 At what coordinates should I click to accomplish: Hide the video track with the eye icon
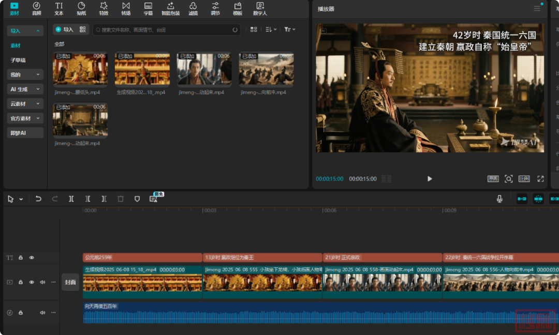coord(32,282)
